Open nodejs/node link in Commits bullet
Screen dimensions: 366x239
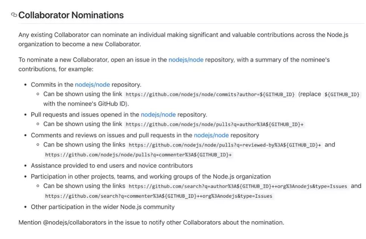[92, 85]
